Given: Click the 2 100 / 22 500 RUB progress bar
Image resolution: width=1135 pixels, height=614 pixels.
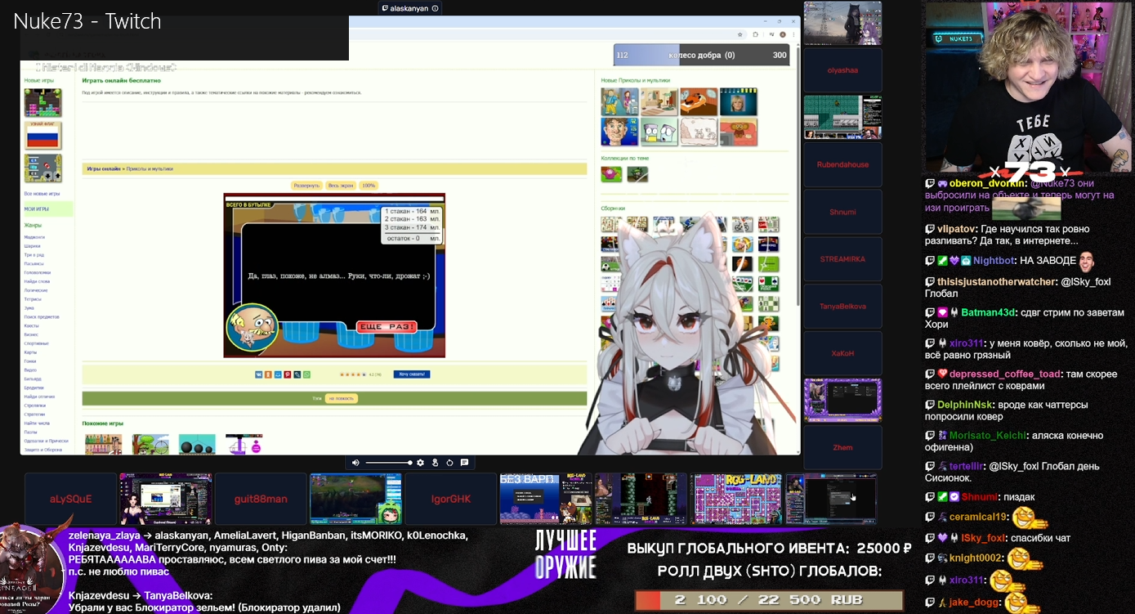Looking at the screenshot, I should click(x=769, y=600).
